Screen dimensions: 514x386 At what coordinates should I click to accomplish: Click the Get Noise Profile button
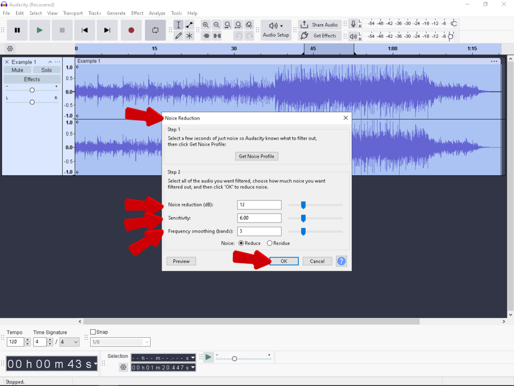(x=256, y=156)
